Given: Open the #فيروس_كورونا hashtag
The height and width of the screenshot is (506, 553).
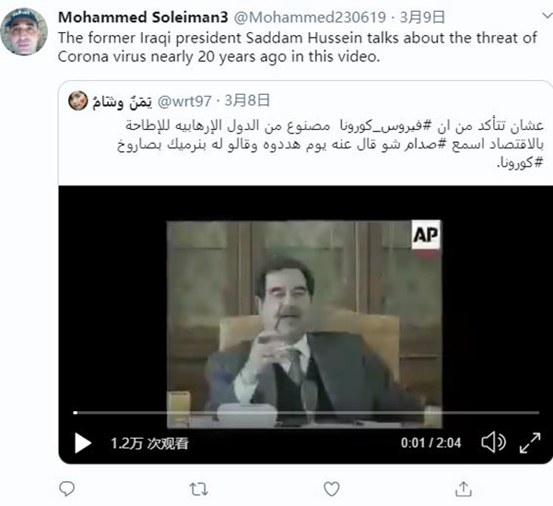Looking at the screenshot, I should point(385,126).
